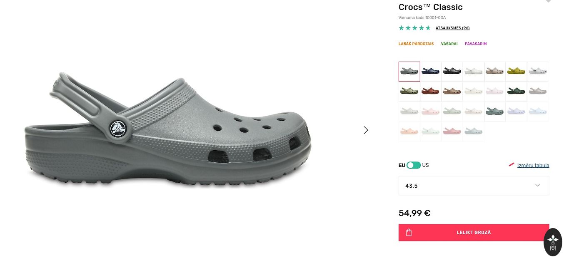Pick the lavender Crocs color variant
Image resolution: width=569 pixels, height=263 pixels.
click(516, 111)
